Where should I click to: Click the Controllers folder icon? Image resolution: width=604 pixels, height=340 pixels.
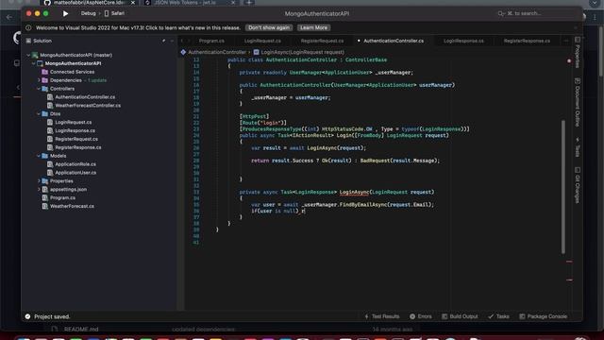44,89
